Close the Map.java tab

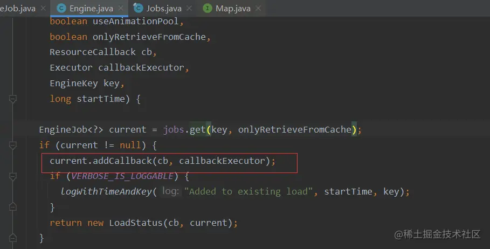[x=258, y=9]
